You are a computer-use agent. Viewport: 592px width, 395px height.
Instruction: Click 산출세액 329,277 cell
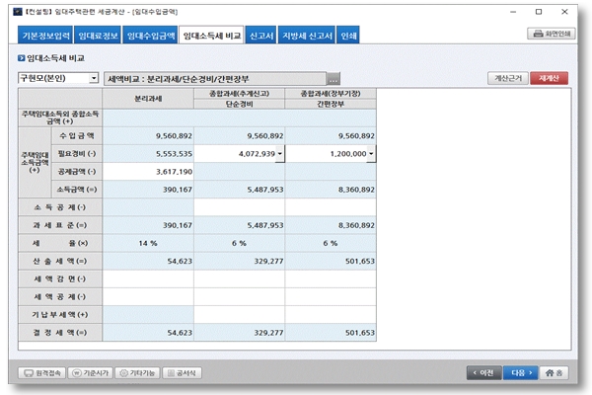click(x=240, y=261)
